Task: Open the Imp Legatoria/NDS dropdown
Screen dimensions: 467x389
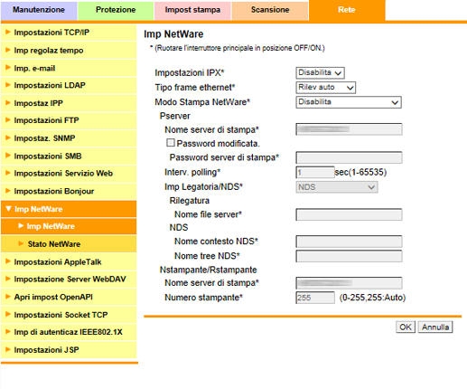Action: (x=337, y=187)
